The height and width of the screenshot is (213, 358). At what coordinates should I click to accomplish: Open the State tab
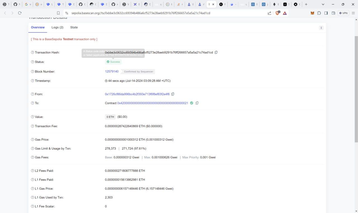point(74,27)
